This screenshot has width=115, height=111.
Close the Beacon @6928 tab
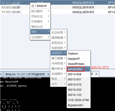(48, 74)
